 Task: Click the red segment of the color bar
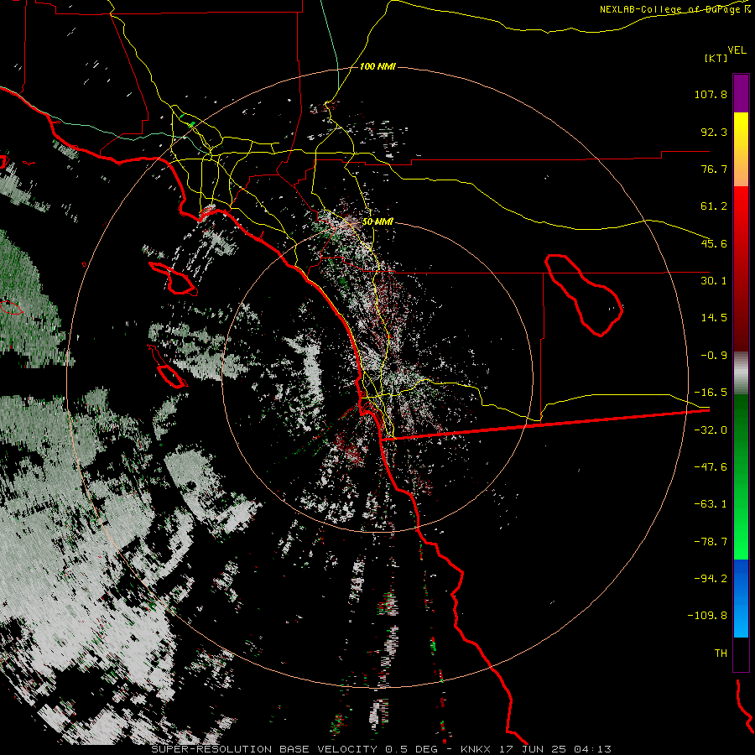(x=741, y=268)
